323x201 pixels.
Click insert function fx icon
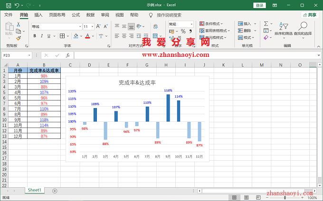(68, 55)
